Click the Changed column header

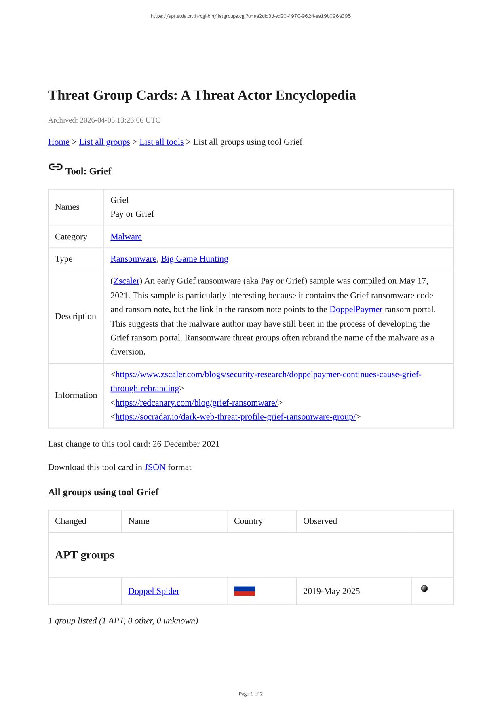(71, 521)
